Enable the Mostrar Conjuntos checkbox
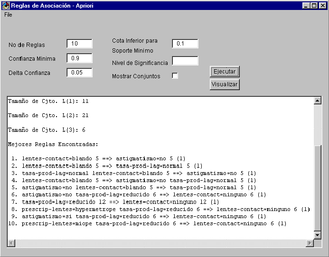The image size is (329, 257). 175,76
